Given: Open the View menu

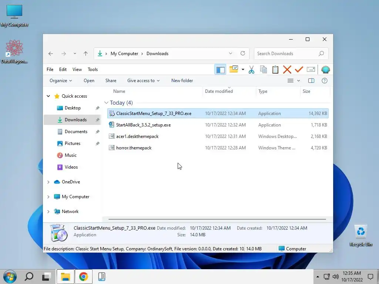Looking at the screenshot, I should (x=77, y=70).
